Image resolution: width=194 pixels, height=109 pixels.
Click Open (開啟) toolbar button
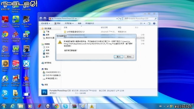click(57, 23)
